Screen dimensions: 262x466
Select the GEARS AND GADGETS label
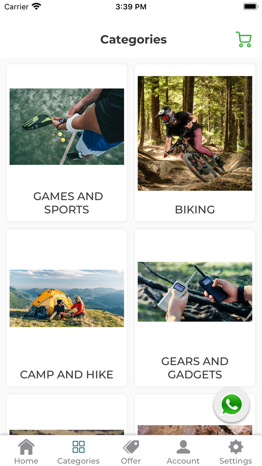pos(195,368)
